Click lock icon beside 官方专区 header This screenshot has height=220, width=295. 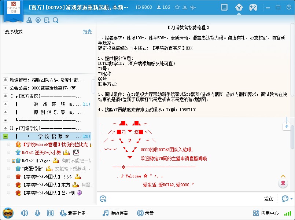[x=5, y=96]
